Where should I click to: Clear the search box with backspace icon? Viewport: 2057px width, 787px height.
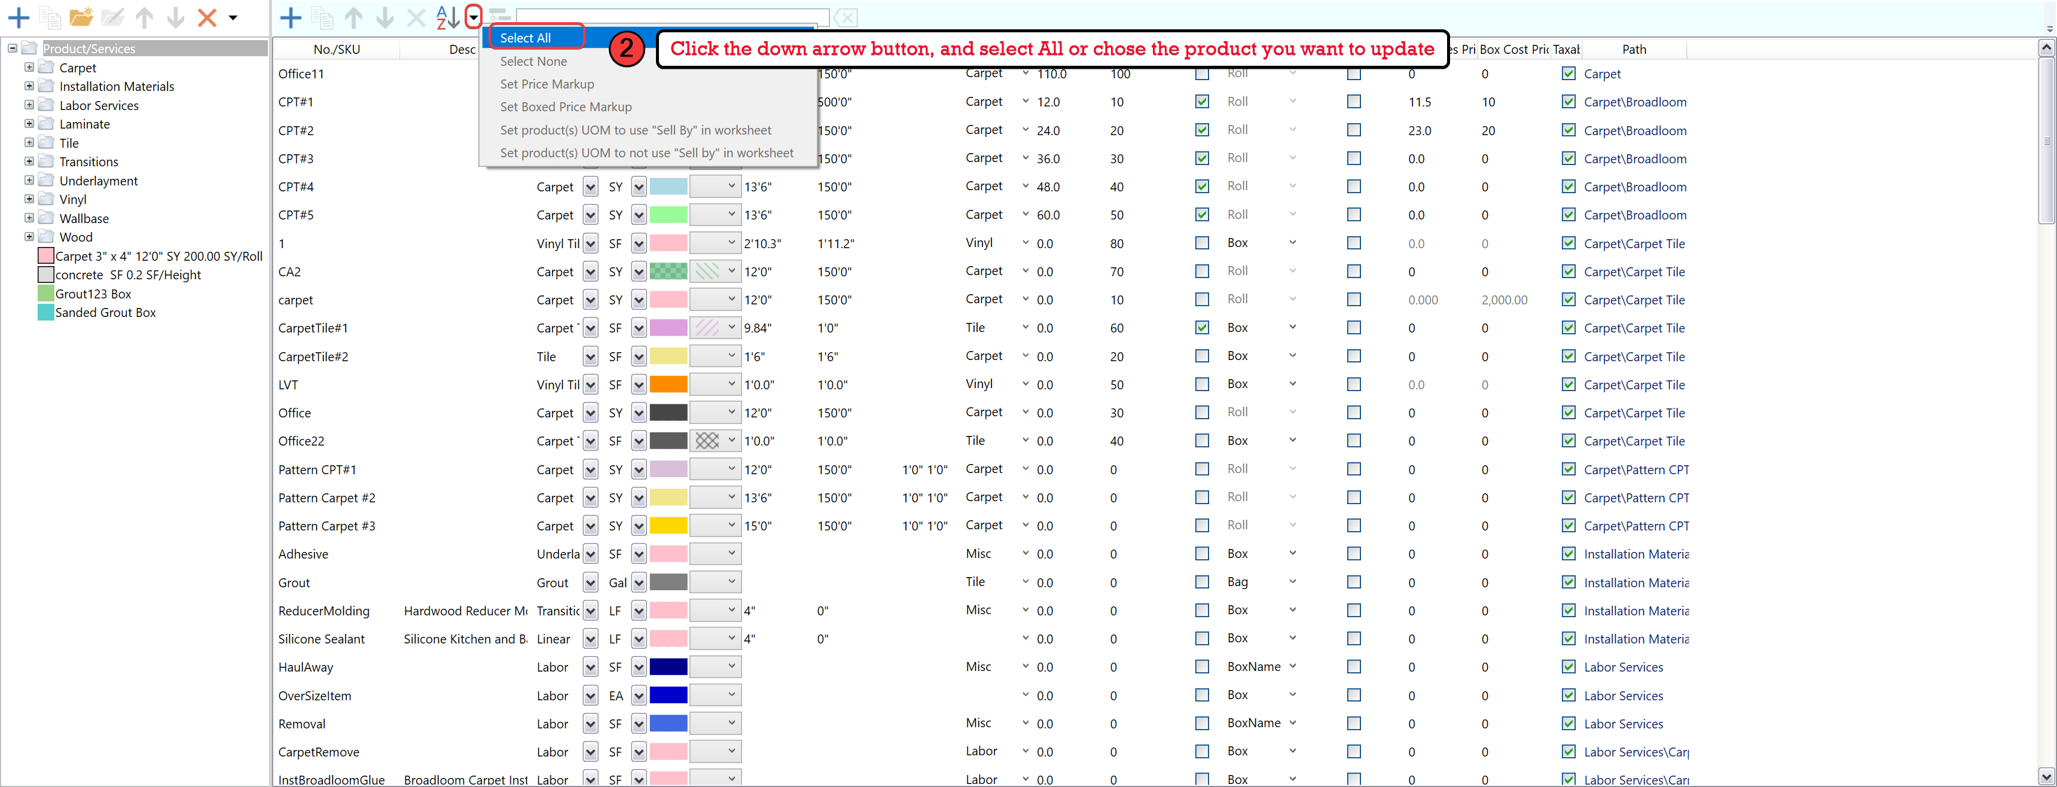[846, 17]
